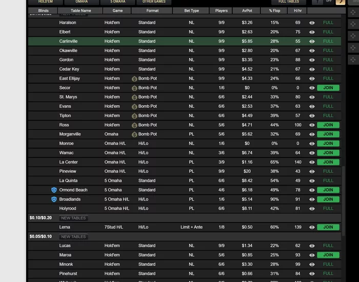Sort by % Flop column header
This screenshot has height=282, width=359.
[274, 11]
